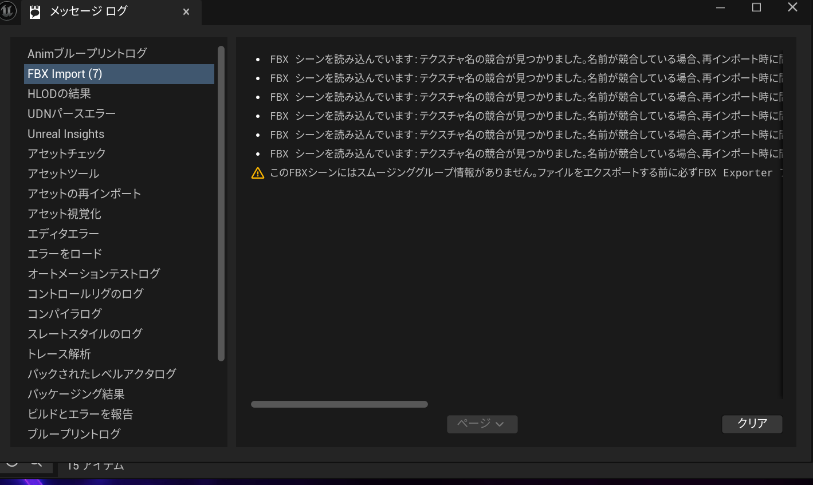
Task: Click the Unreal Engine logo icon
Action: pos(8,10)
